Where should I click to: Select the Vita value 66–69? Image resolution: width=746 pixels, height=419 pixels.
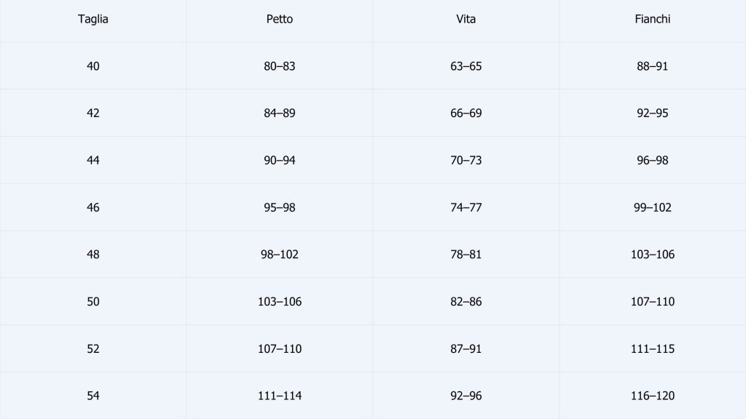[x=466, y=113]
